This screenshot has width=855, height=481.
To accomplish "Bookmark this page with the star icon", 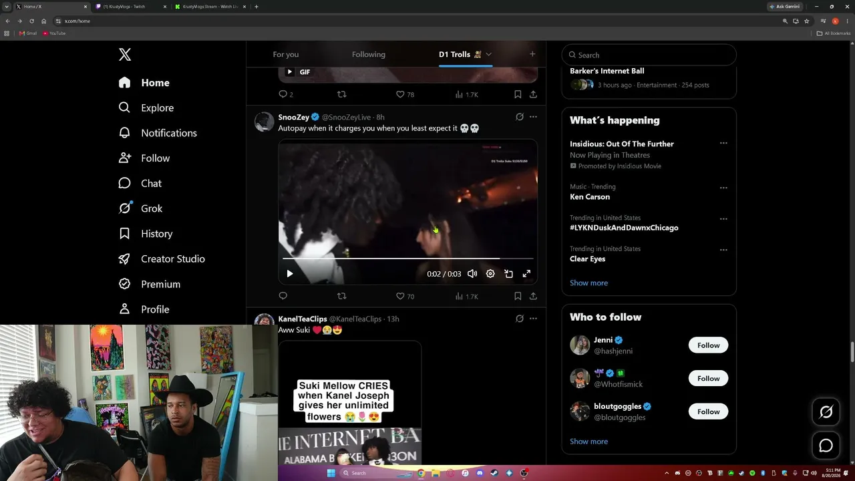I will coord(806,21).
